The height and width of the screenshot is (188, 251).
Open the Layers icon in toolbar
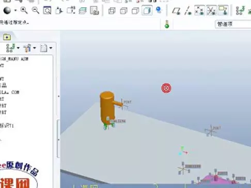coord(83,10)
